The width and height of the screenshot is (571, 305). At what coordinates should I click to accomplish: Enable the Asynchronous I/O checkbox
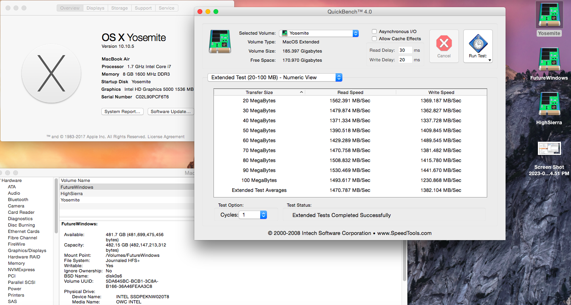pyautogui.click(x=374, y=31)
